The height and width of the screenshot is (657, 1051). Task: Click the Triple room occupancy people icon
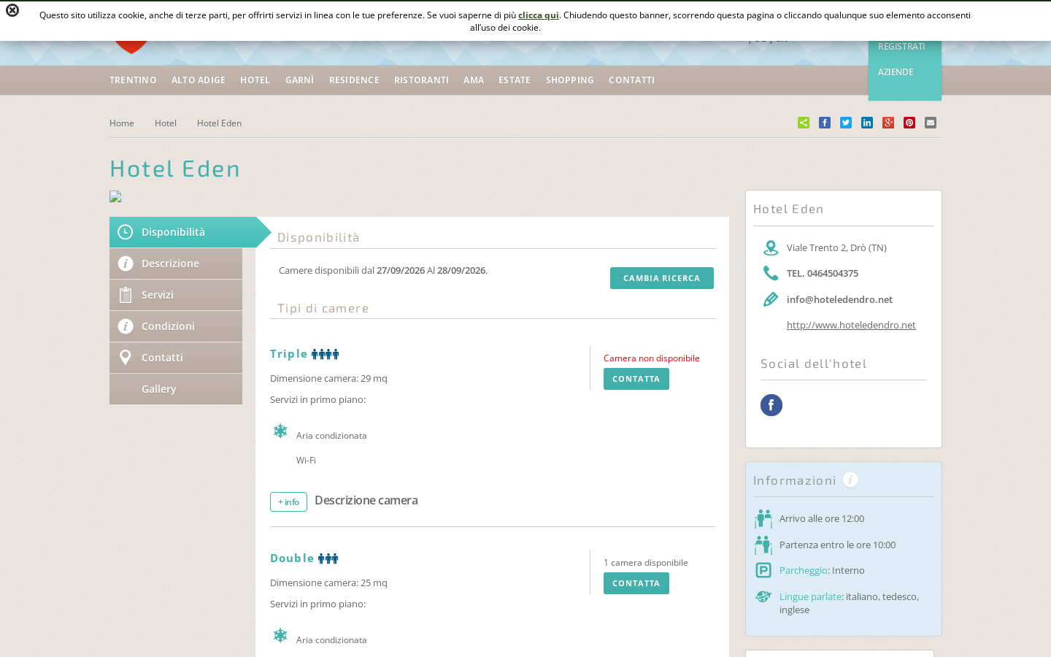click(x=326, y=354)
